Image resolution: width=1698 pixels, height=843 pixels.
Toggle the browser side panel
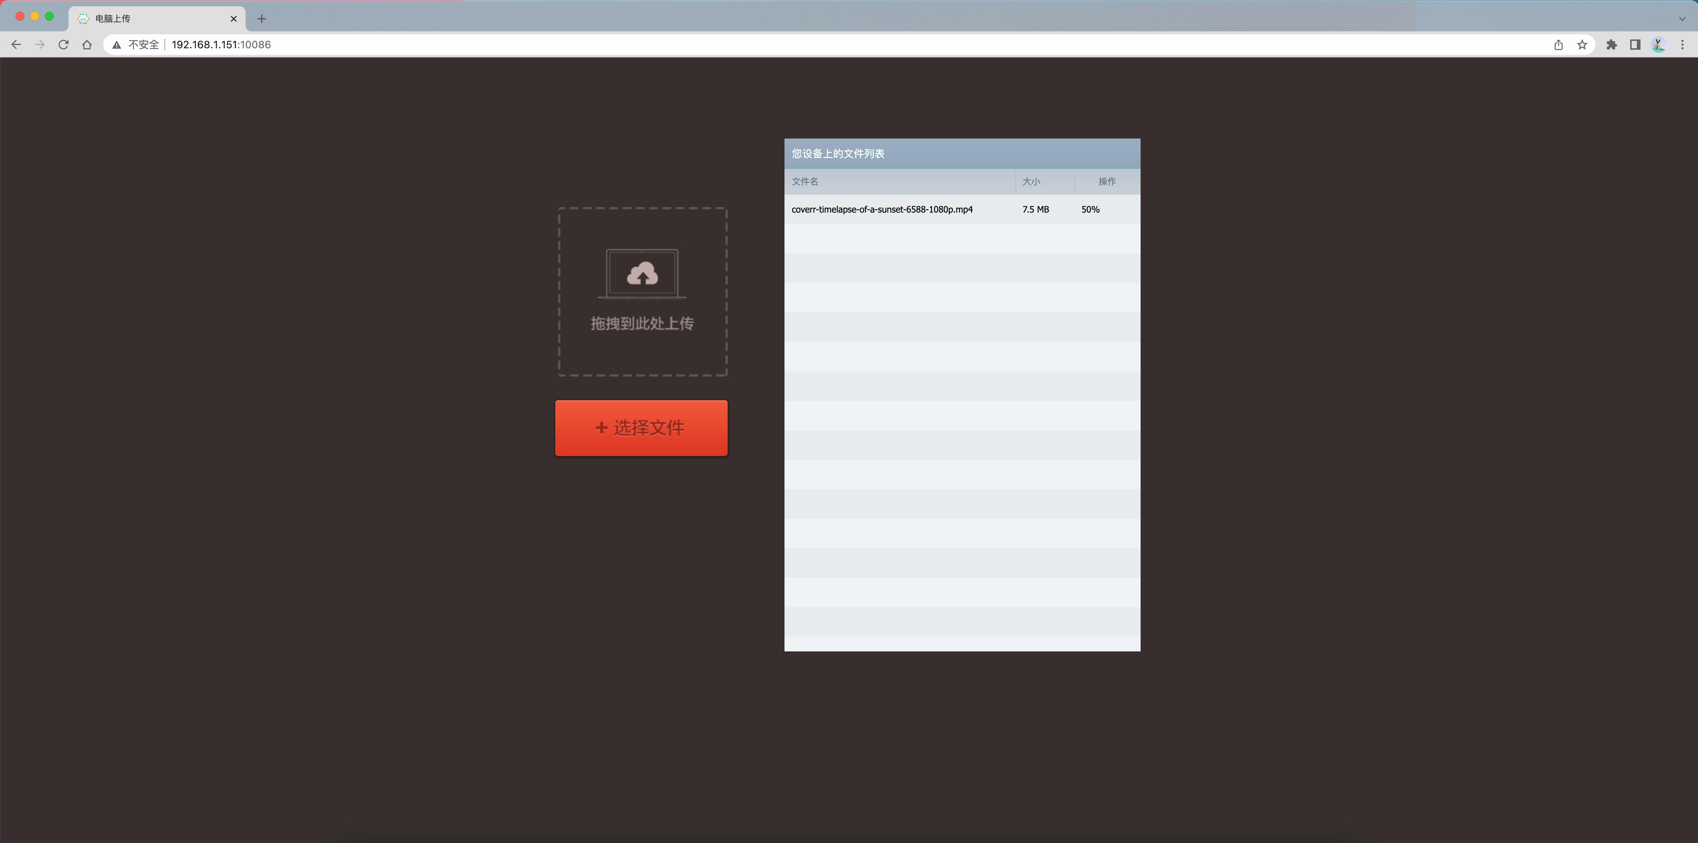(1635, 45)
